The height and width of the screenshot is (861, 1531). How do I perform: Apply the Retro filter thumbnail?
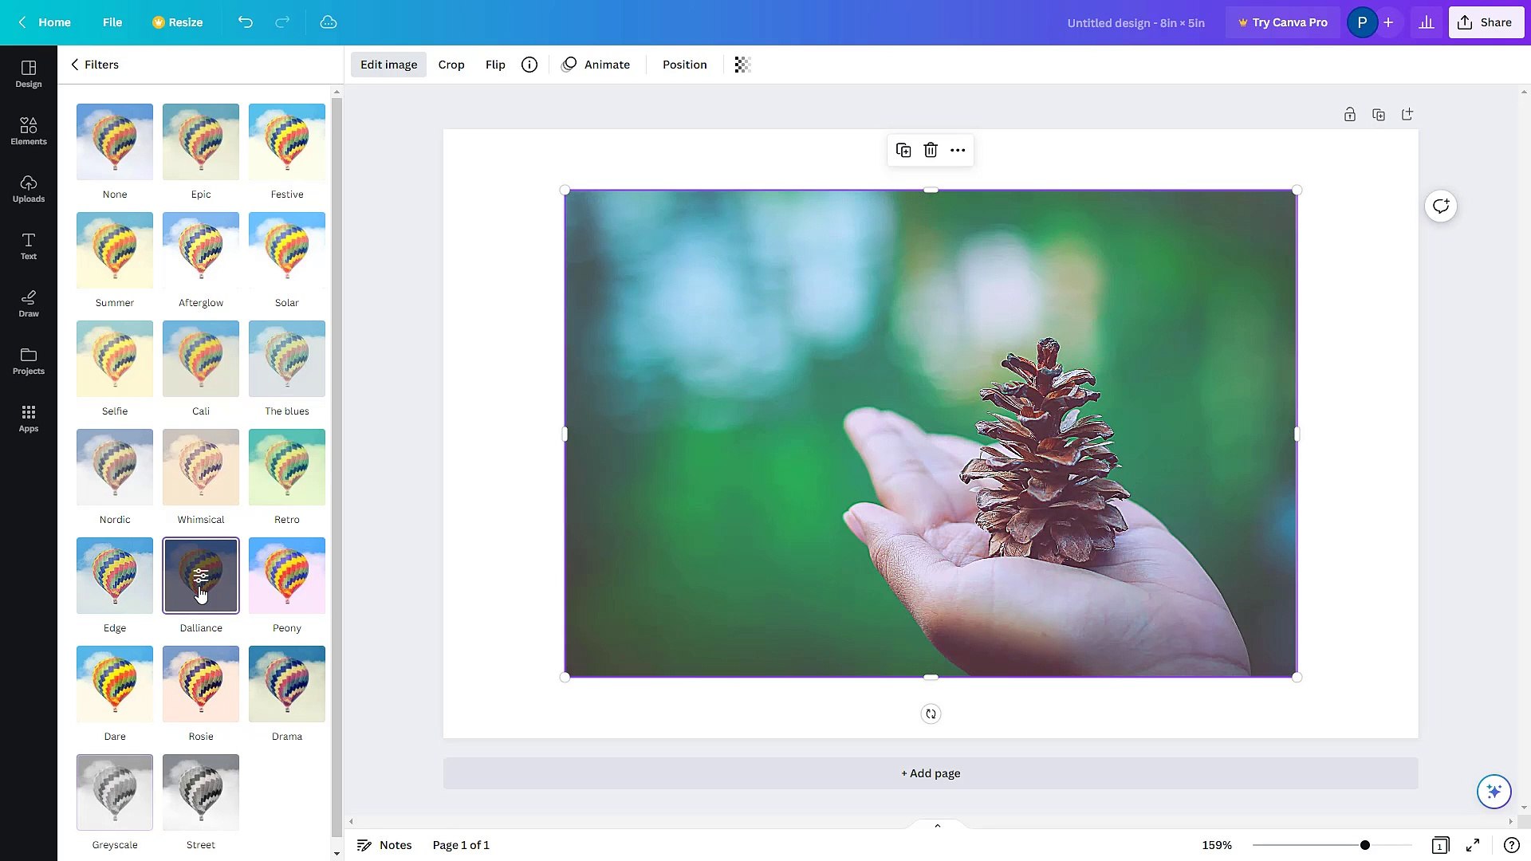[286, 467]
